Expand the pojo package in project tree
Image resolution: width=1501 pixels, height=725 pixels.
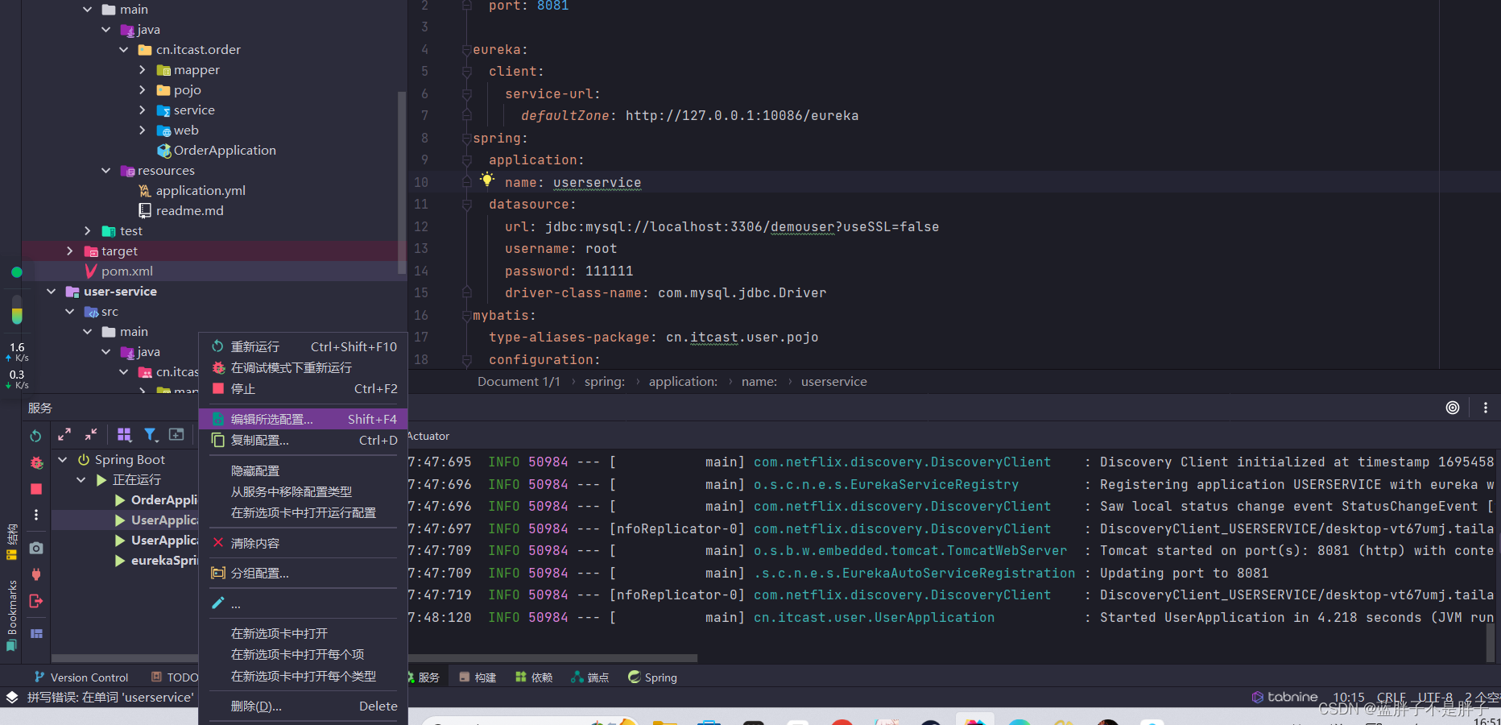click(143, 90)
